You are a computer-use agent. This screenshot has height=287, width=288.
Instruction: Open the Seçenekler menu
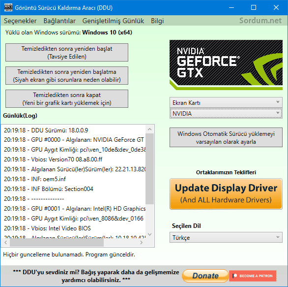[20, 21]
